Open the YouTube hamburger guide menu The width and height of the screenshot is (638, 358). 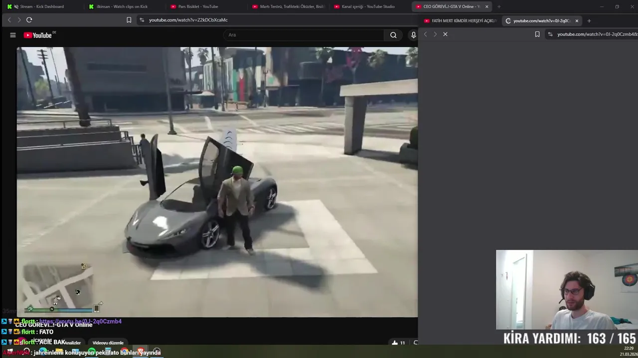pyautogui.click(x=12, y=35)
